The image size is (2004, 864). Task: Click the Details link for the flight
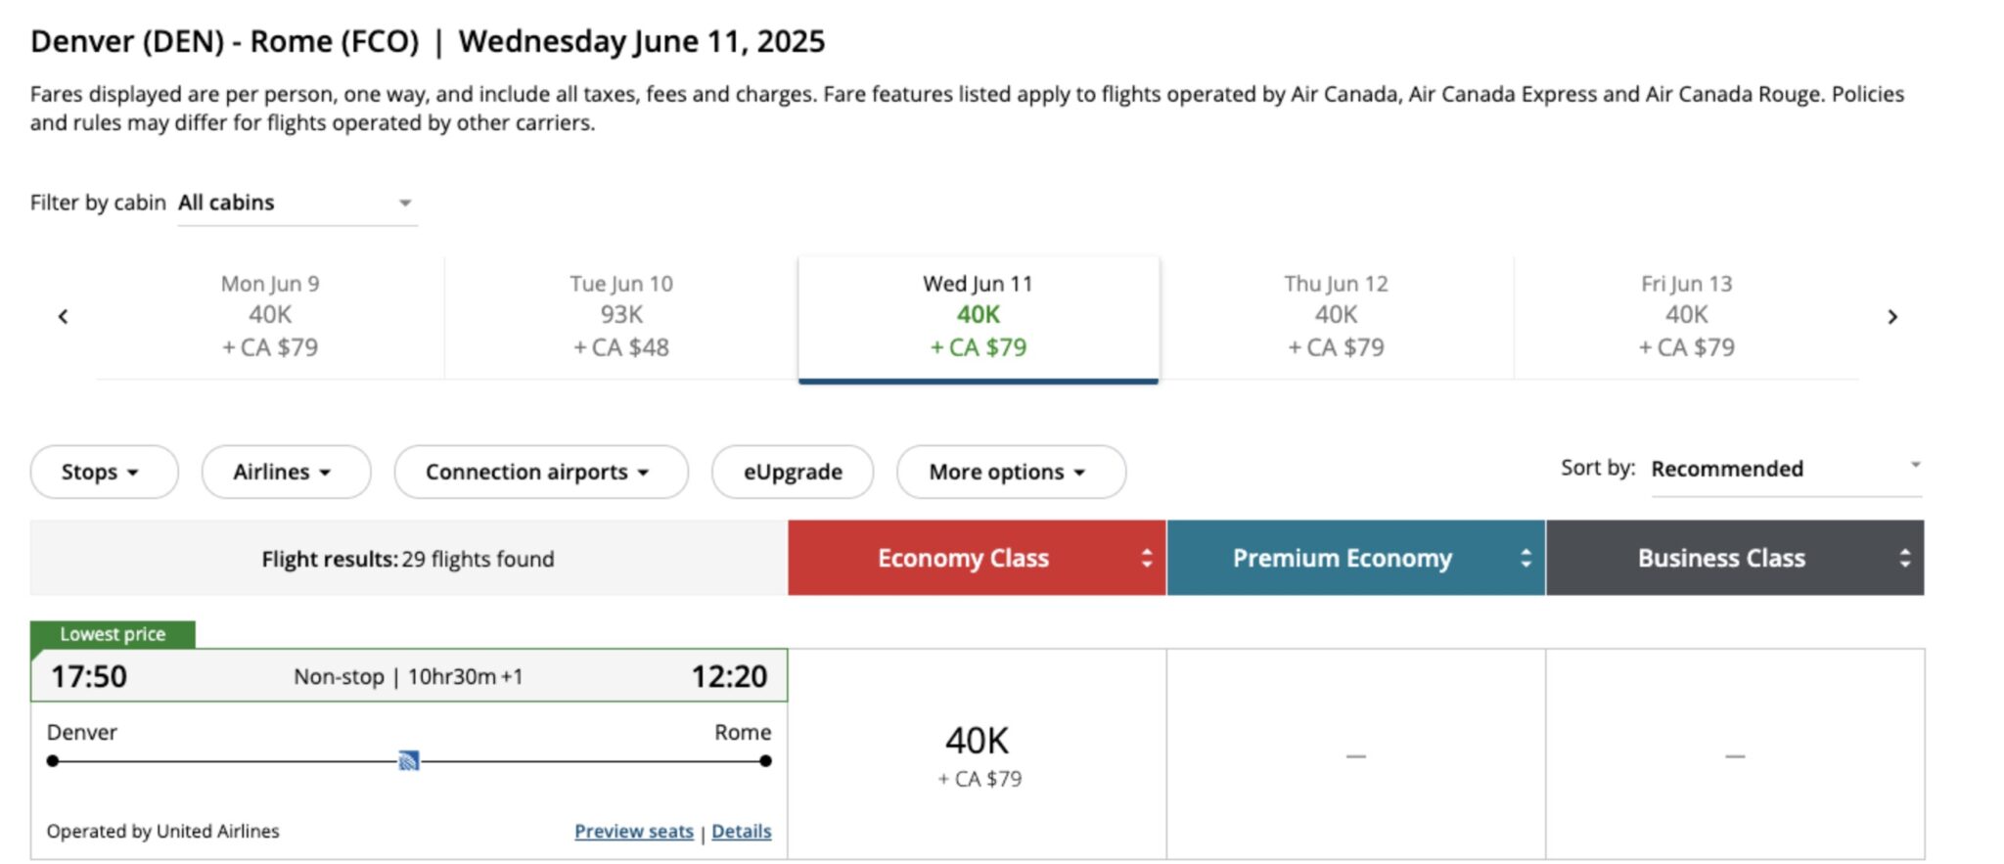[x=741, y=831]
